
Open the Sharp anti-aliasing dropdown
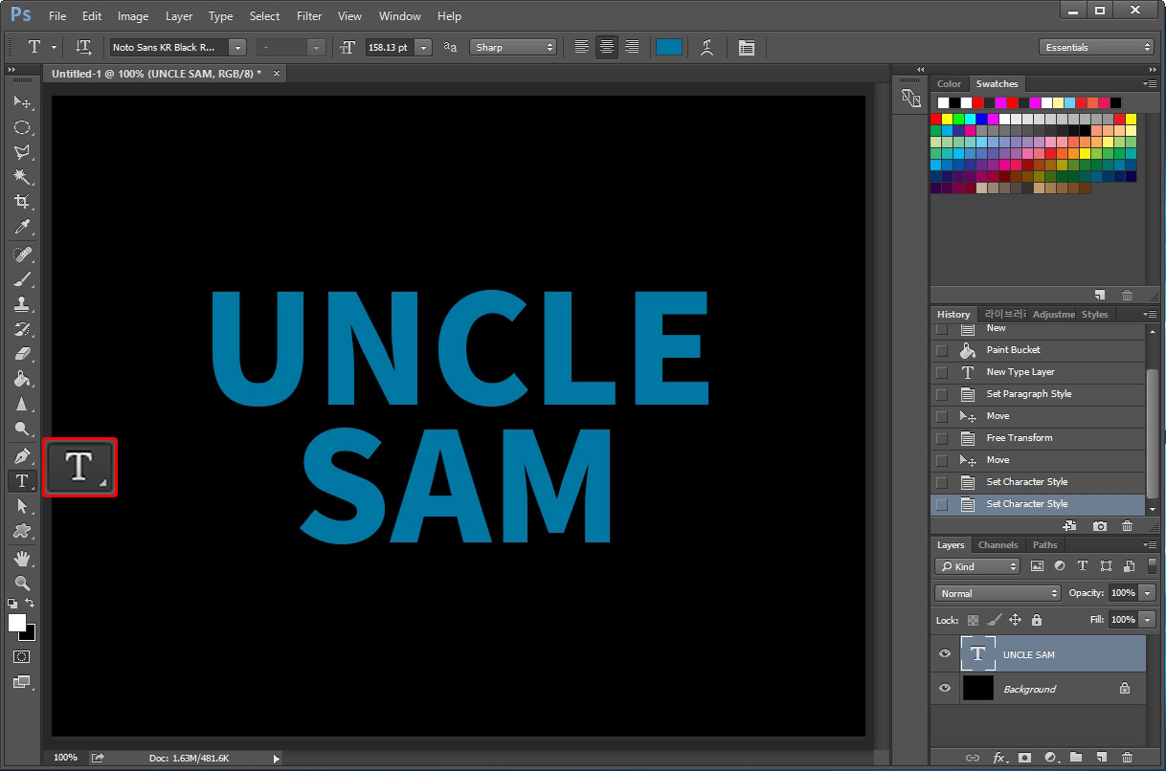click(513, 47)
